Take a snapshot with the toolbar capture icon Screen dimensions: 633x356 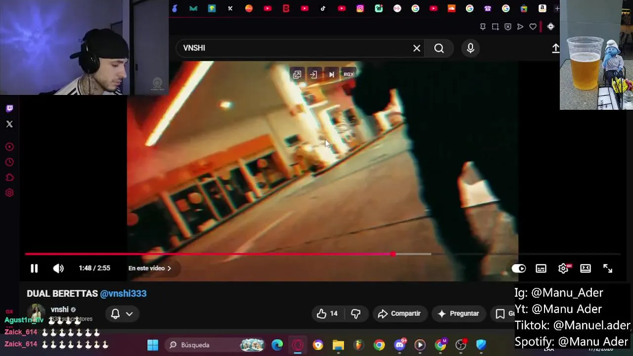click(x=495, y=27)
